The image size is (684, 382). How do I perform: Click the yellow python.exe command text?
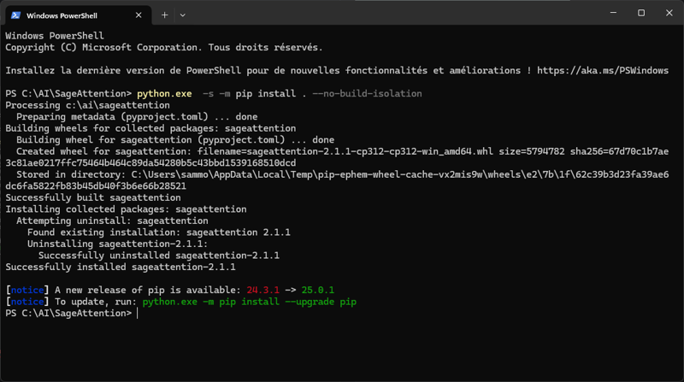(x=164, y=94)
